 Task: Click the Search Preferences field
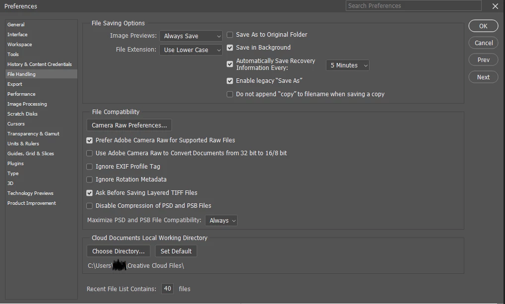(x=414, y=6)
